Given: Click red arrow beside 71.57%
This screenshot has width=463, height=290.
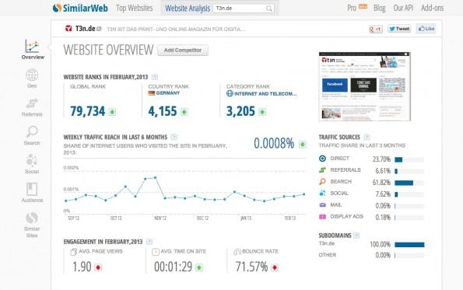Looking at the screenshot, I should click(275, 267).
